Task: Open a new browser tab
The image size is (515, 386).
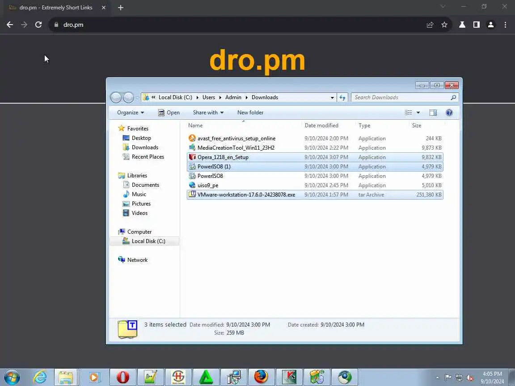Action: pos(121,8)
